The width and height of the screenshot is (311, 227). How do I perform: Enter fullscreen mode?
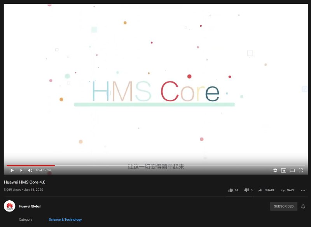(301, 170)
